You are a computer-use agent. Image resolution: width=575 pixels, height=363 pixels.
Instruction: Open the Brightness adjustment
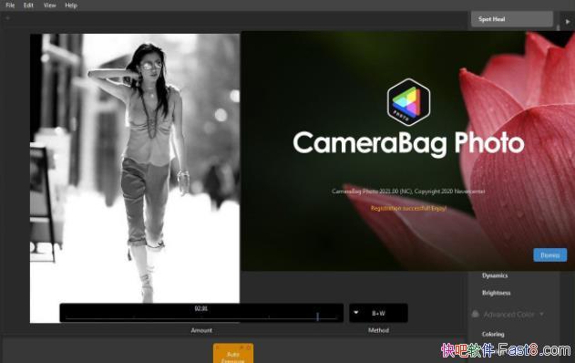pos(496,293)
